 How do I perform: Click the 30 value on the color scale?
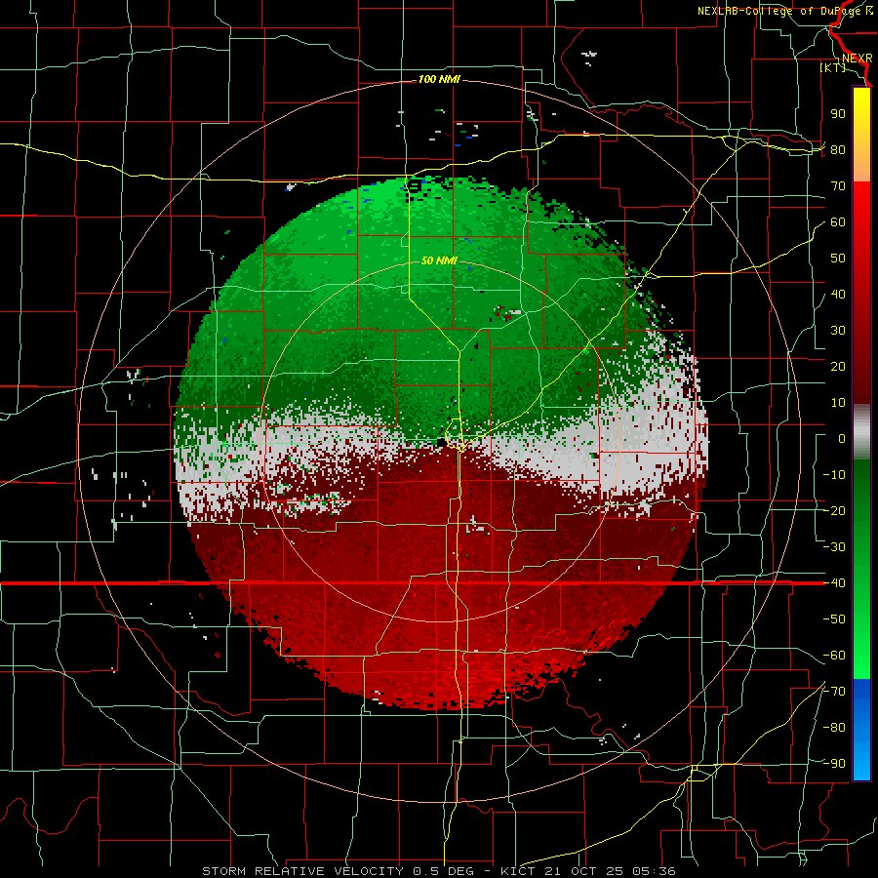click(838, 331)
